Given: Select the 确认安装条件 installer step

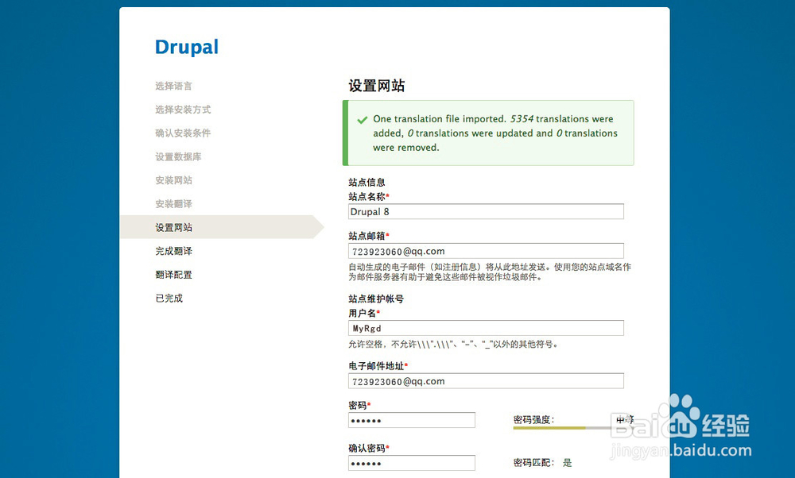Looking at the screenshot, I should tap(183, 133).
